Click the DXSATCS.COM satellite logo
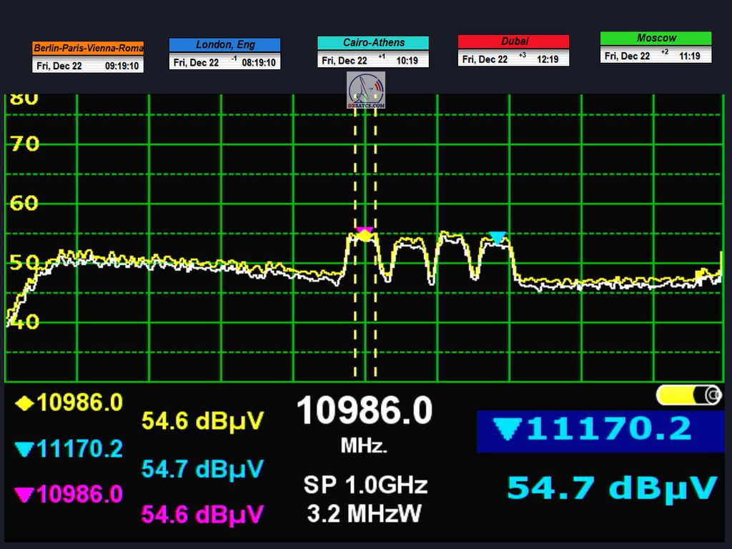732x549 pixels. 366,90
